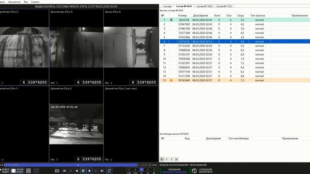Step back one frame
The height and width of the screenshot is (174, 310).
[x=71, y=171]
